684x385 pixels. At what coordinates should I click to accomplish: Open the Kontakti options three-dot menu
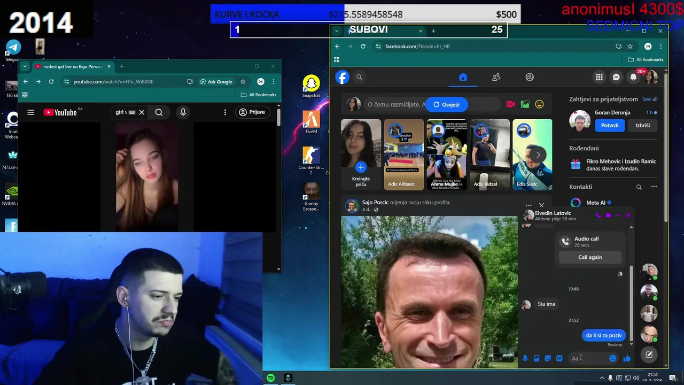point(654,187)
